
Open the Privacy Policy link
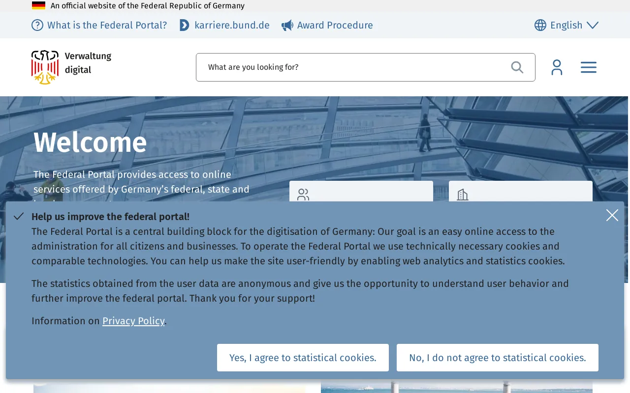point(133,321)
